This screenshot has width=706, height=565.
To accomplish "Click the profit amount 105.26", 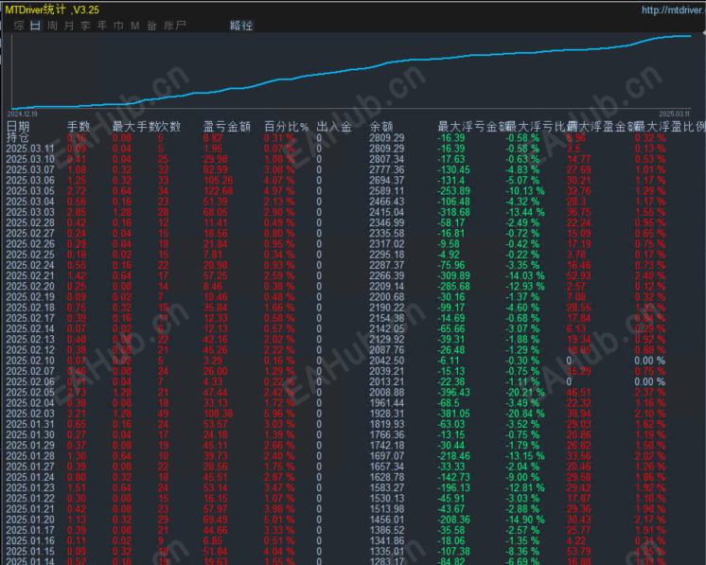I will click(x=218, y=181).
